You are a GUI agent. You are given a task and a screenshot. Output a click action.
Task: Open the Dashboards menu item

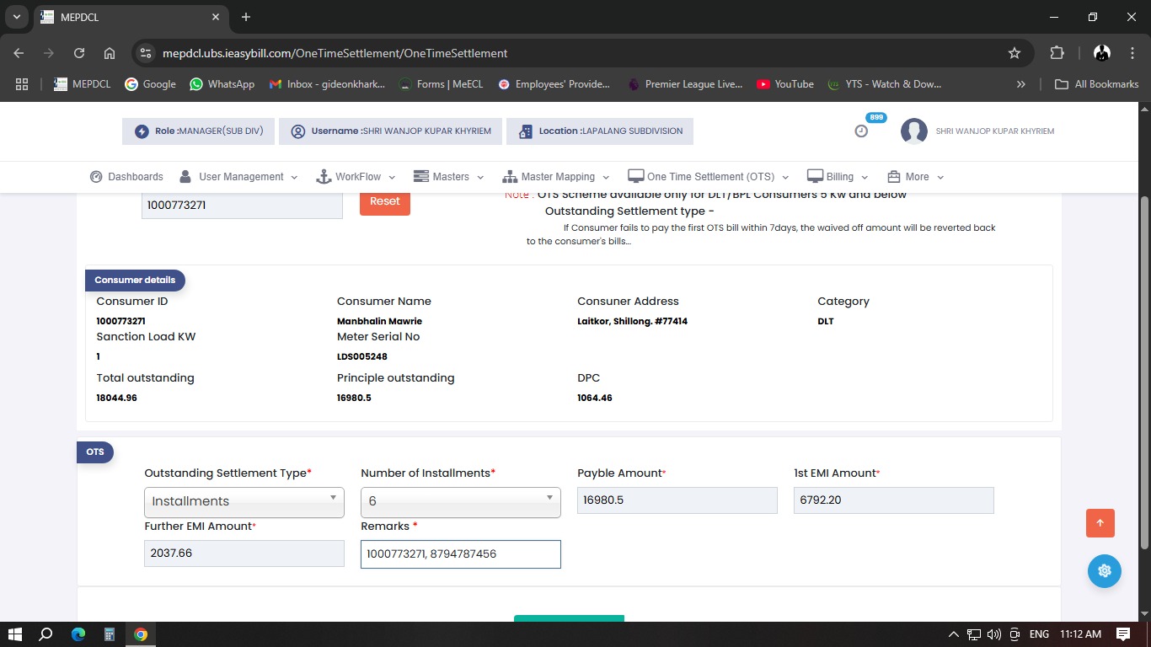point(126,177)
